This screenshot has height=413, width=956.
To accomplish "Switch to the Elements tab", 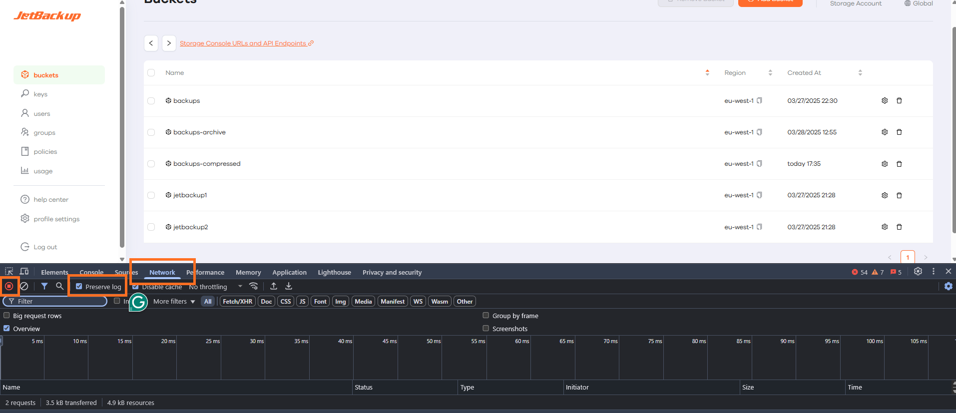I will (x=54, y=272).
